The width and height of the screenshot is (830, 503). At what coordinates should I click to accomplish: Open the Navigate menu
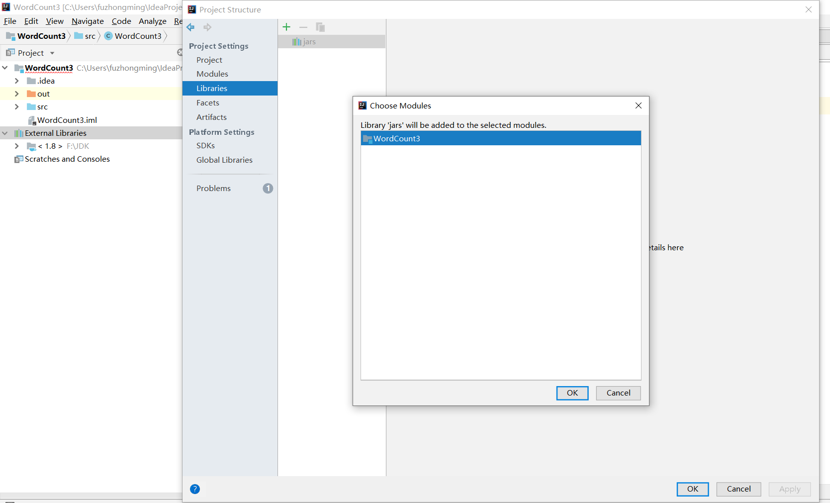coord(88,21)
